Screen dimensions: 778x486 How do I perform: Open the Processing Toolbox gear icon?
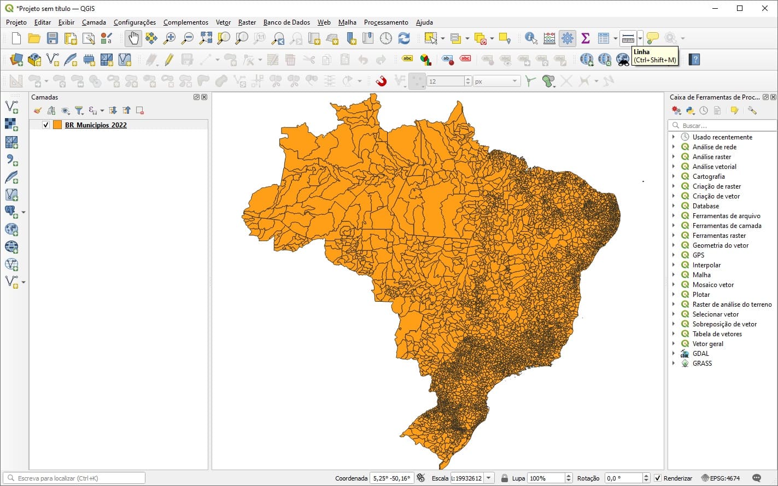tap(568, 38)
